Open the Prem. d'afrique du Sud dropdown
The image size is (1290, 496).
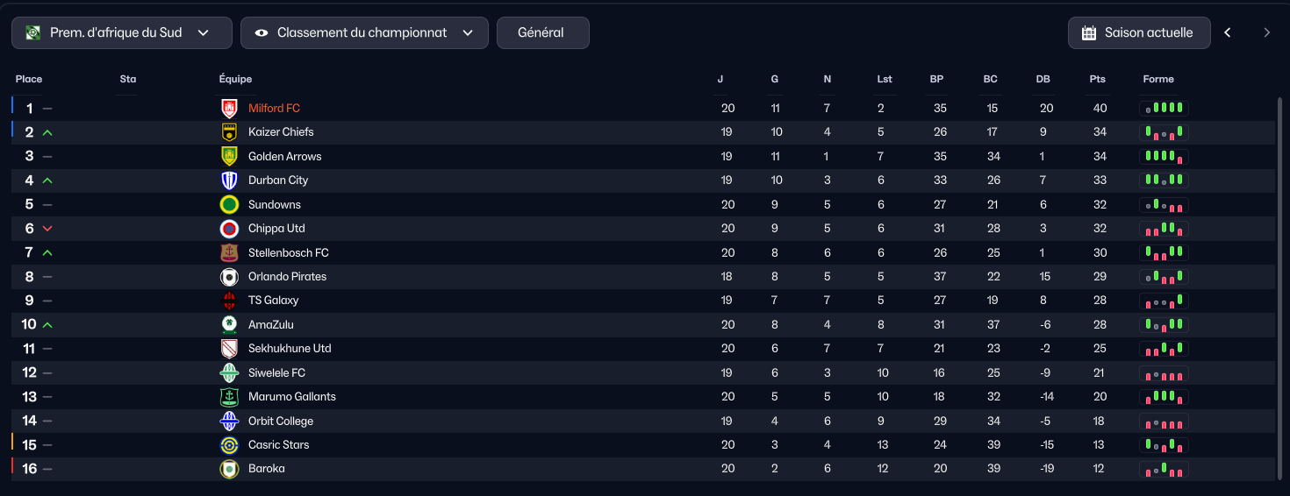pyautogui.click(x=122, y=33)
